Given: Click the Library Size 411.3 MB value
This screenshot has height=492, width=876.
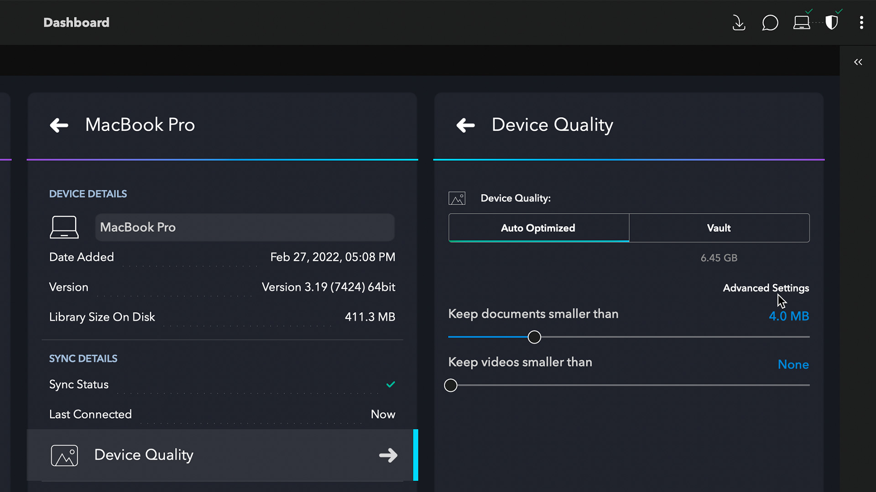Looking at the screenshot, I should point(370,317).
